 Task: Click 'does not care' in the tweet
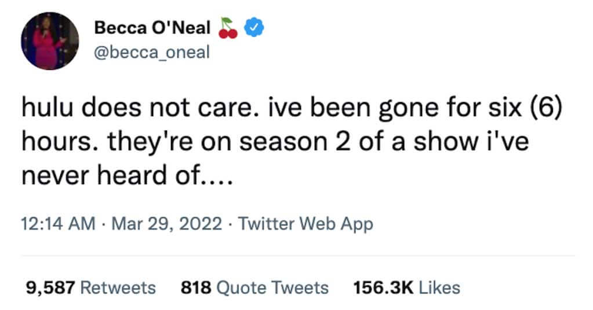(167, 108)
